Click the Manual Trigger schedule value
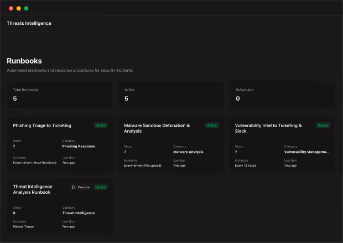Screen dimensions: 343x243 pos(24,226)
